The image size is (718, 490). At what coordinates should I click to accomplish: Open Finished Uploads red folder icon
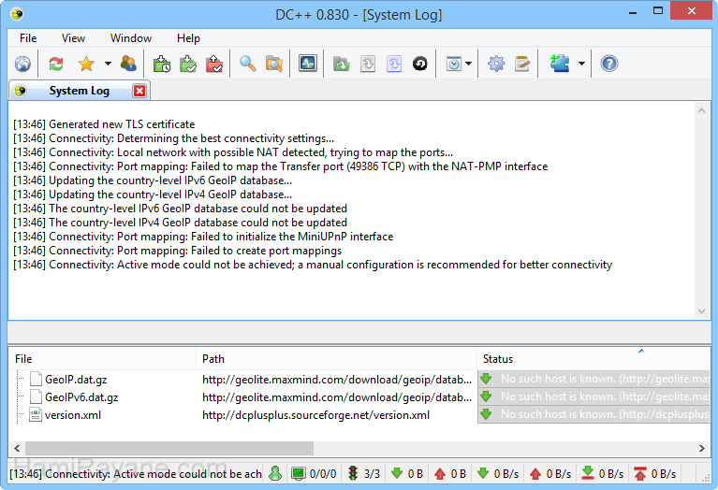click(214, 64)
